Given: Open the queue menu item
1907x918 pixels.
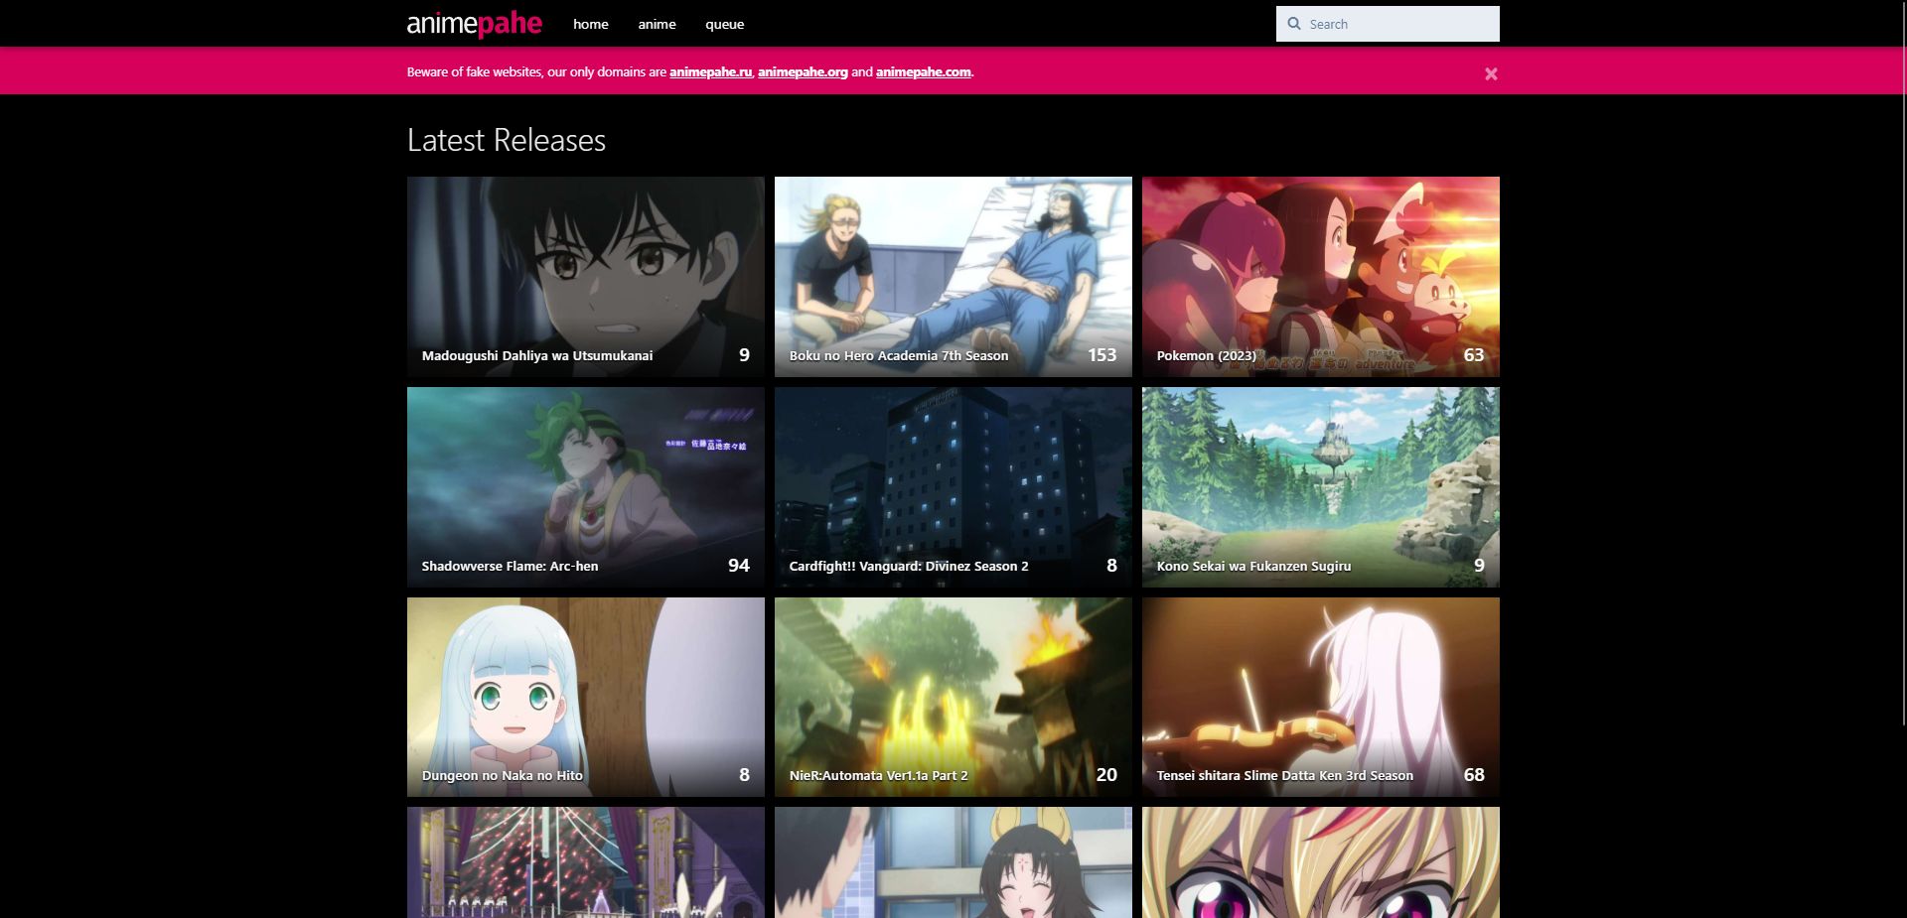Looking at the screenshot, I should click(724, 24).
